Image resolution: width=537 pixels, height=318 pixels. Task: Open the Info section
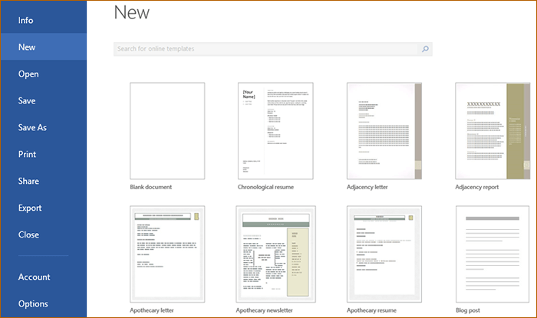point(26,20)
